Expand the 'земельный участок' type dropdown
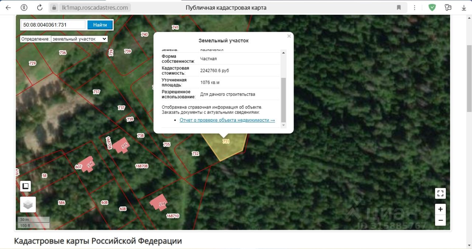This screenshot has height=249, width=472. tap(79, 39)
